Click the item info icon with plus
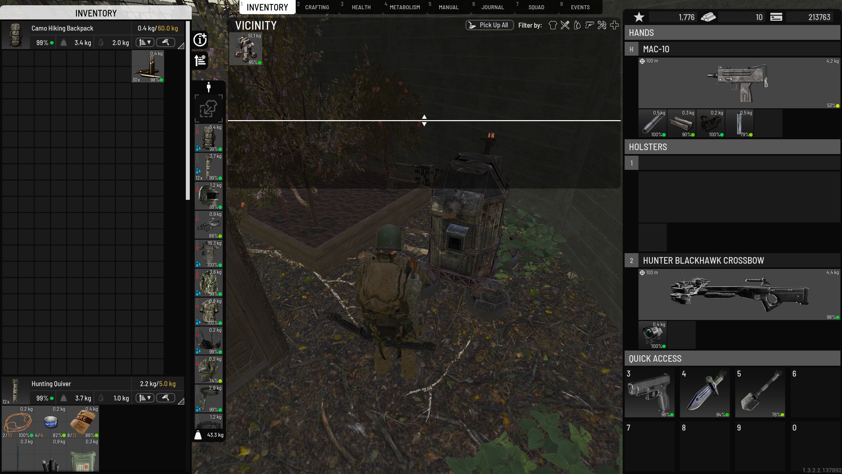Viewport: 842px width, 474px height. coord(200,40)
